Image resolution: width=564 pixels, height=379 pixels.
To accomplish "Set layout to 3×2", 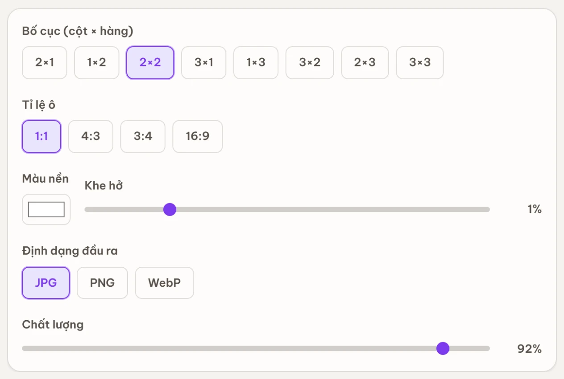I will [310, 63].
